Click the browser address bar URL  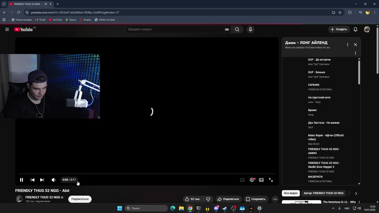(75, 12)
